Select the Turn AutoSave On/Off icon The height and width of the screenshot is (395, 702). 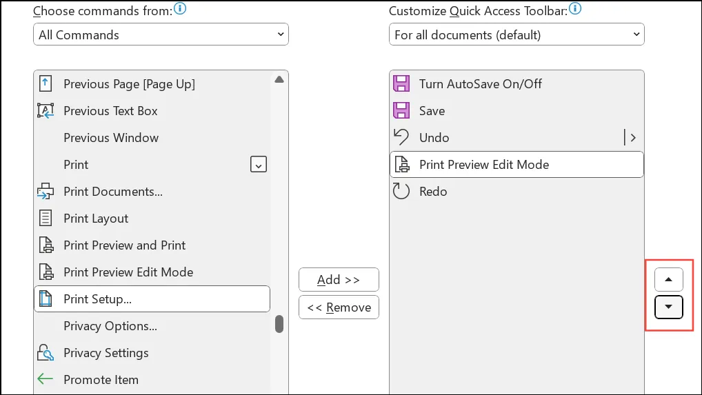click(x=401, y=83)
